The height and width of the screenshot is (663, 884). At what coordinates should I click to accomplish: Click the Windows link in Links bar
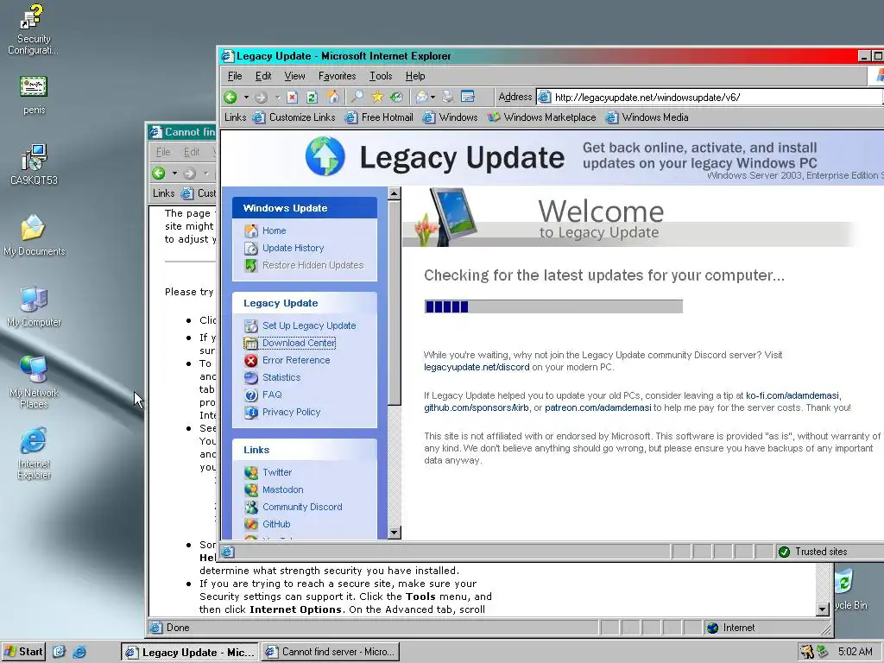(450, 117)
